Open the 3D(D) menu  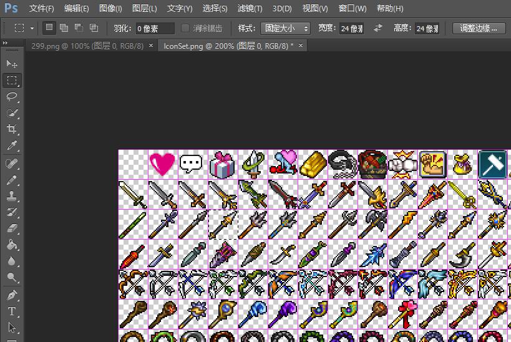pyautogui.click(x=282, y=8)
